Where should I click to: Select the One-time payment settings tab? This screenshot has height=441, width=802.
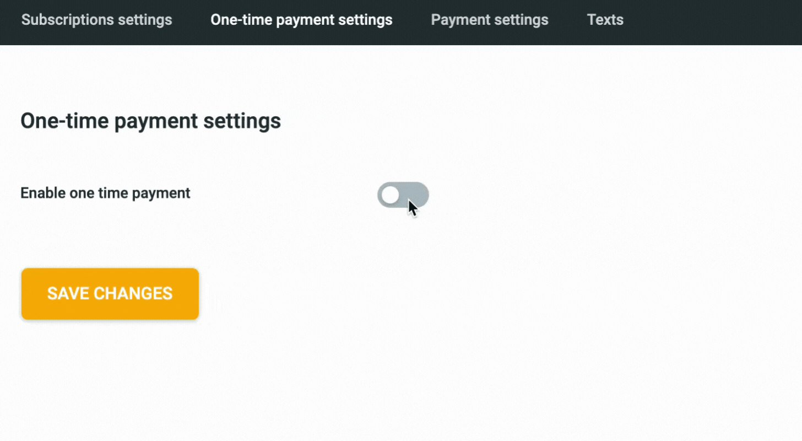[x=301, y=20]
